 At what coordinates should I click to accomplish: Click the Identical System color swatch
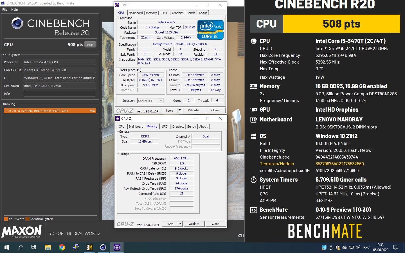[27, 219]
